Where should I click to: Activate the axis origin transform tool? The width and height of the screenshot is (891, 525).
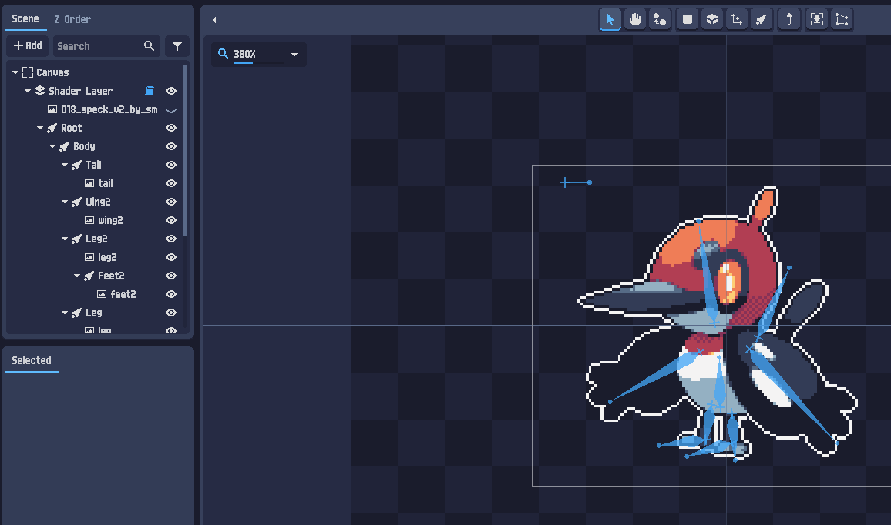click(x=737, y=19)
